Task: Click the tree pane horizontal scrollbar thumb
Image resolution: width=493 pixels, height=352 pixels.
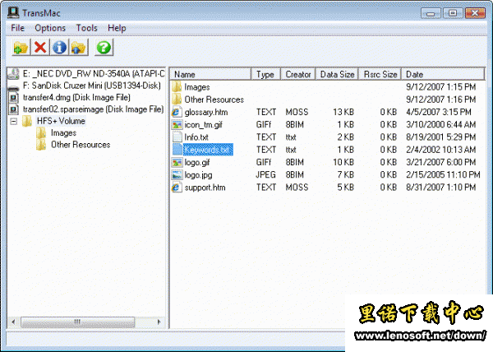Action: (x=78, y=322)
